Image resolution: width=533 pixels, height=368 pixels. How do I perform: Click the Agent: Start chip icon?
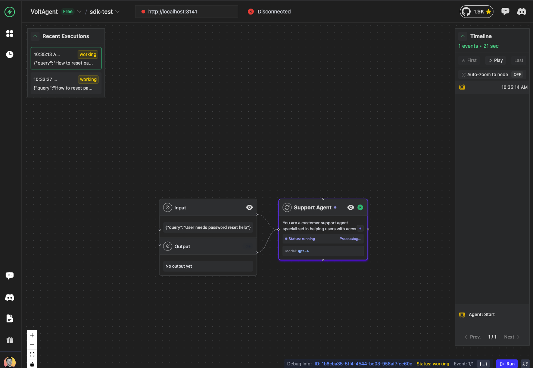click(462, 315)
